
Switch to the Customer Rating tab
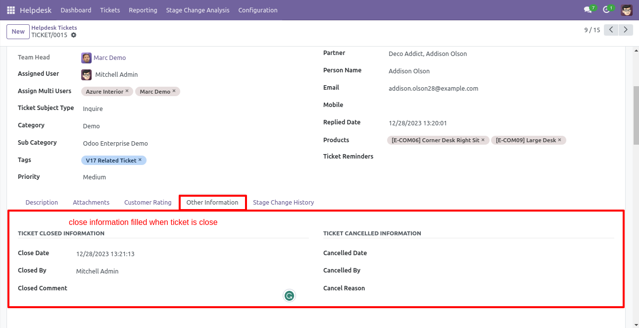(147, 203)
